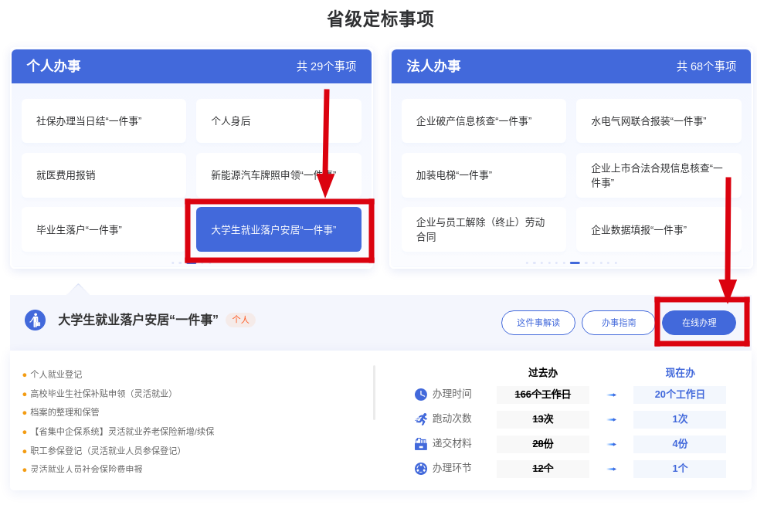Click the 个人 tag next to title
This screenshot has height=505, width=757.
[x=240, y=320]
